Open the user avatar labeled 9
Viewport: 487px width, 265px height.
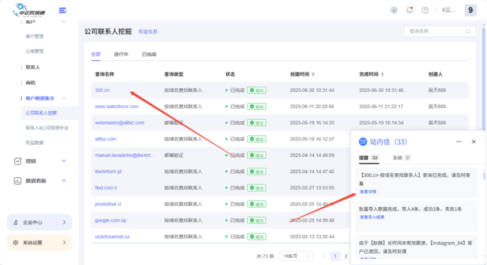point(470,11)
